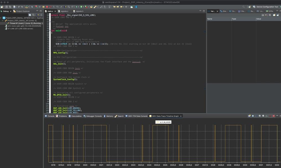Click the Step Over toolbar icon
Screen dimensions: 281x168
point(57,7)
